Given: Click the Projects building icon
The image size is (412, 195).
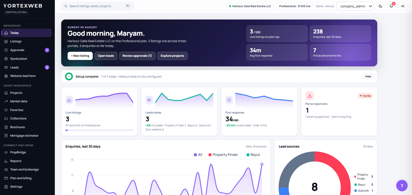Looking at the screenshot, I should click(x=6, y=93).
